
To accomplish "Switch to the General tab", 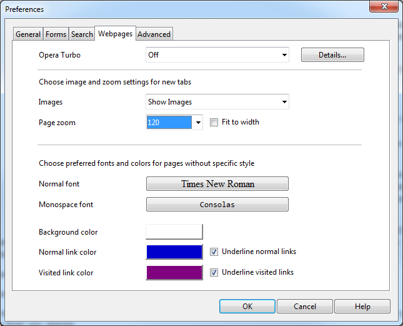I will tap(28, 34).
